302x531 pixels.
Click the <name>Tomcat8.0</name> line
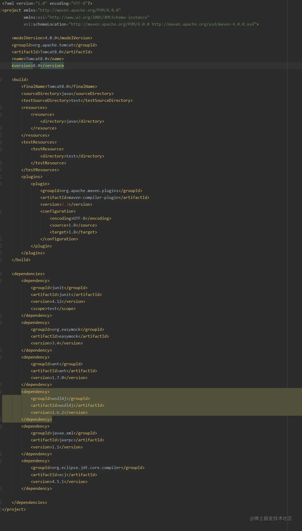(38, 59)
